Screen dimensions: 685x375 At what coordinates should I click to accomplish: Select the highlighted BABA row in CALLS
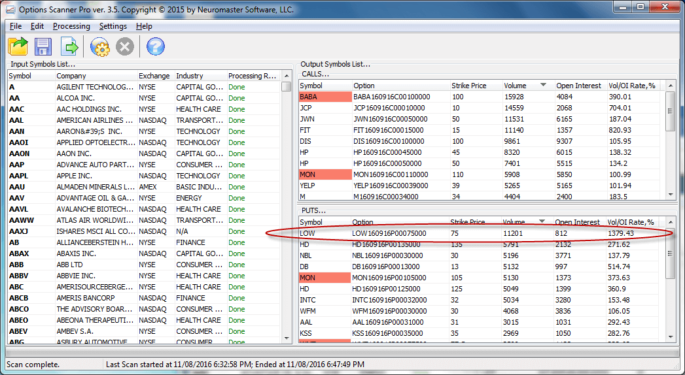point(479,97)
